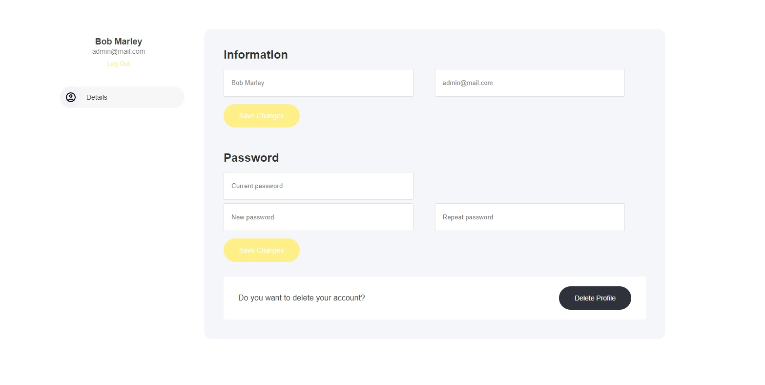The width and height of the screenshot is (765, 385).
Task: Click the Details text label in sidebar
Action: click(97, 97)
